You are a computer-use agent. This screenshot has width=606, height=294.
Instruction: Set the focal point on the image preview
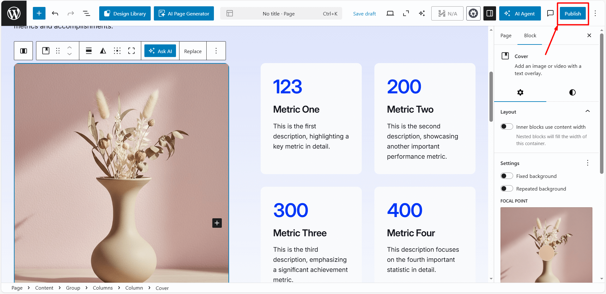[546, 252]
